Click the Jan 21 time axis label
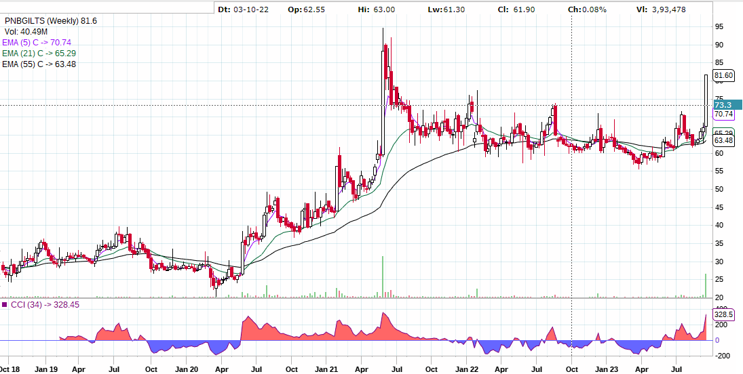This screenshot has height=374, width=743. [x=326, y=369]
